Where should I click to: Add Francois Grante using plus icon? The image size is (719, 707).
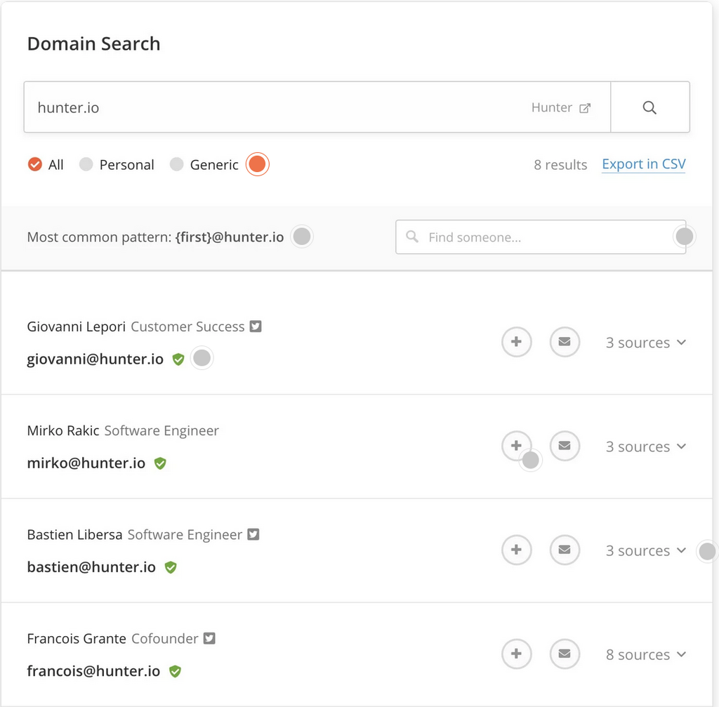[x=516, y=654]
